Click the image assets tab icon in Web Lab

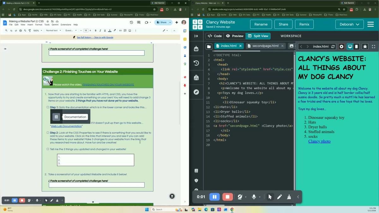point(291,46)
